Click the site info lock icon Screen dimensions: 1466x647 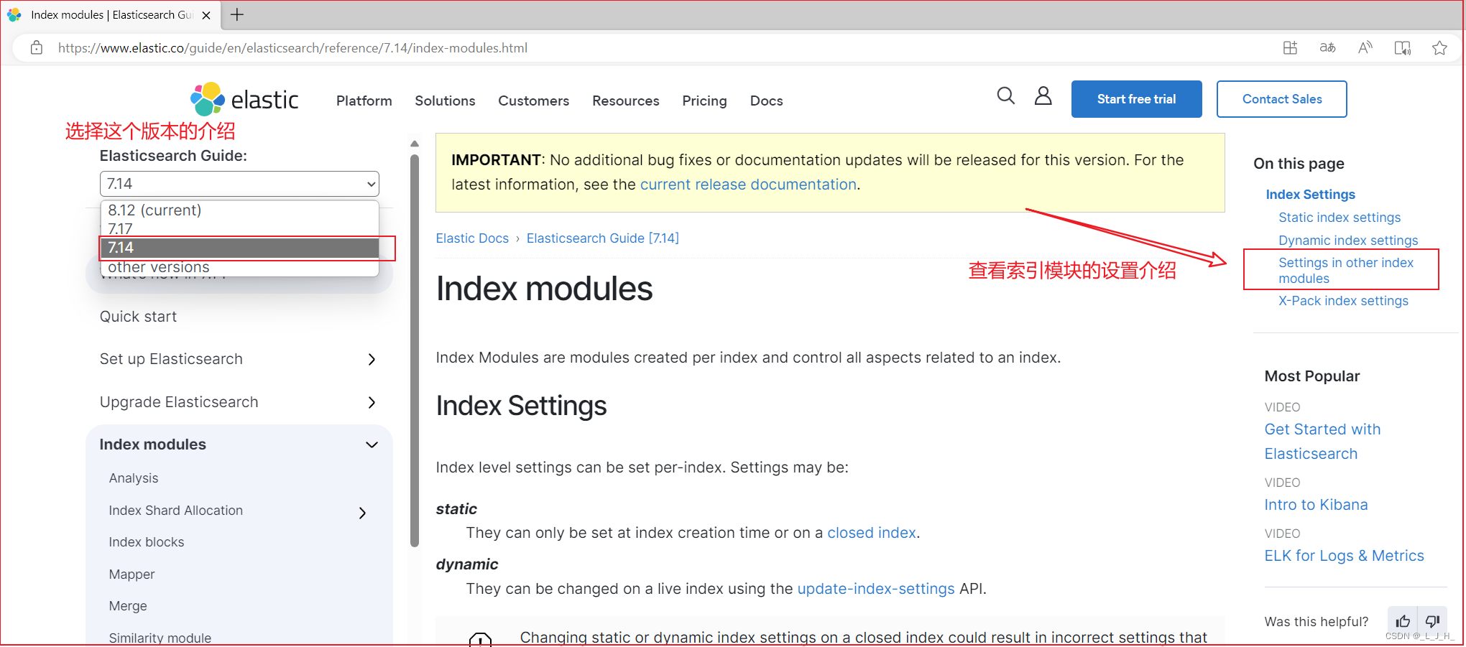pyautogui.click(x=37, y=48)
